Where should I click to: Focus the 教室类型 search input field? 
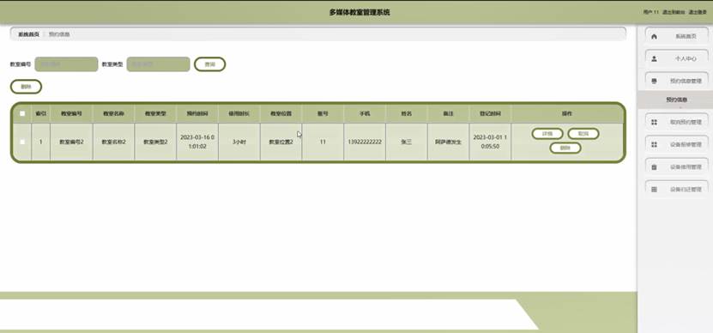(158, 64)
